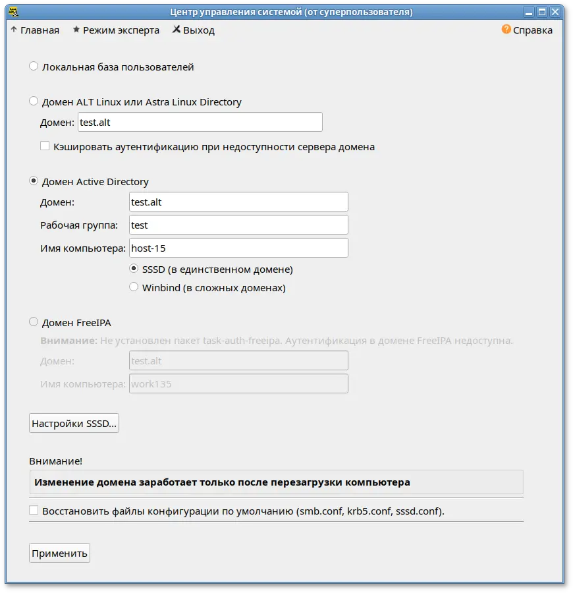Click ALT Linux domain input field
This screenshot has height=593, width=573.
coord(200,123)
